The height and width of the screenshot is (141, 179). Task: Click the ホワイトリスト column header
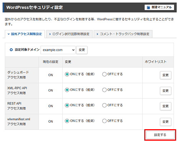pos(156,62)
